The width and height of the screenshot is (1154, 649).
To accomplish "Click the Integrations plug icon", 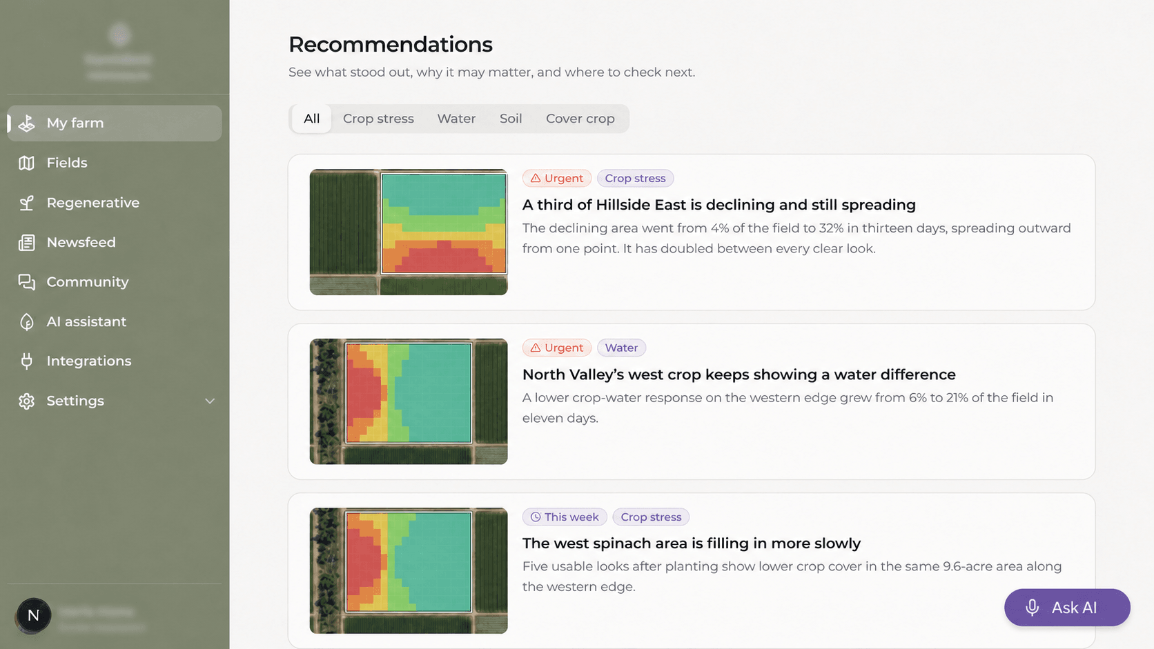I will (26, 361).
